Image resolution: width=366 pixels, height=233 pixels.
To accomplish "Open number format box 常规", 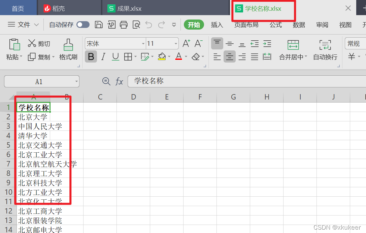I will [355, 44].
